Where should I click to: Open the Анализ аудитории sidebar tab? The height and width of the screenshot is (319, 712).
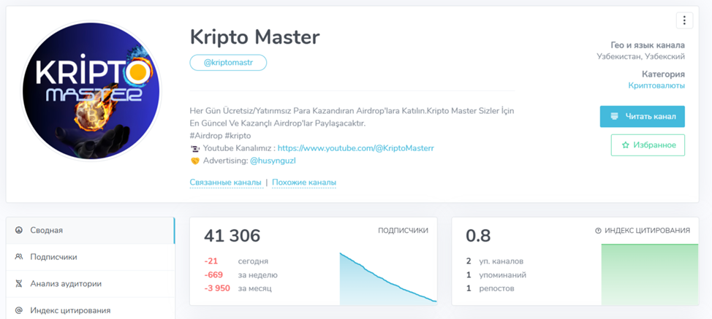click(91, 284)
